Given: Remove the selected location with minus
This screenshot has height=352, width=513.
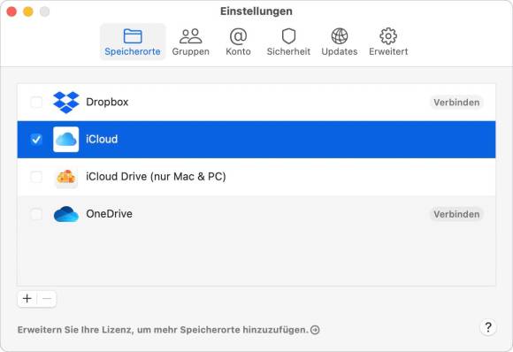Looking at the screenshot, I should click(x=47, y=299).
